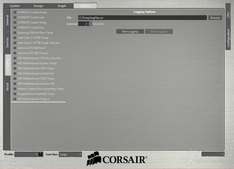Tick the MSI Motherboard TZ01 Temp checkbox
234x169 pixels.
pos(15,68)
